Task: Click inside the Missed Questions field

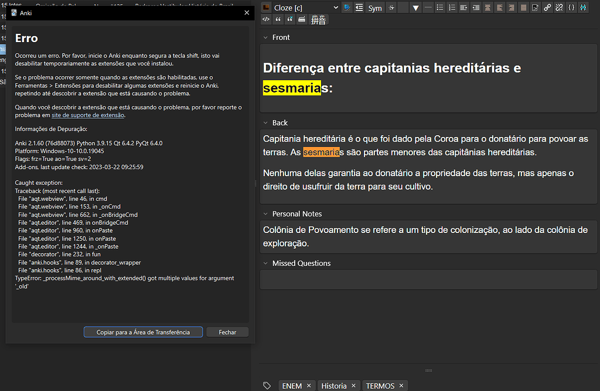Action: pyautogui.click(x=428, y=279)
